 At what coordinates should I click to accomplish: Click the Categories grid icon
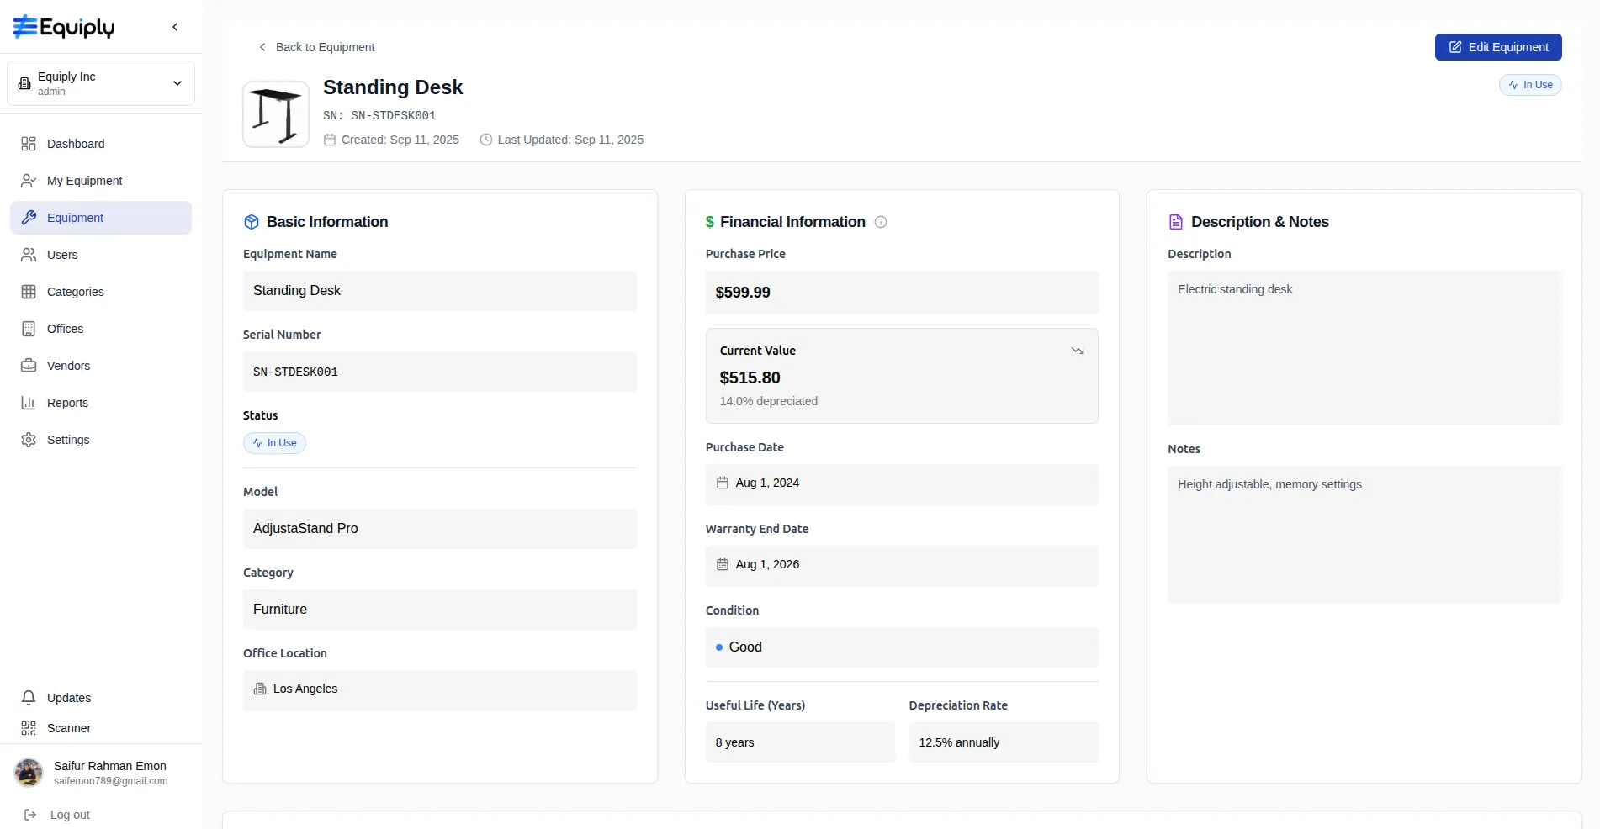point(29,292)
